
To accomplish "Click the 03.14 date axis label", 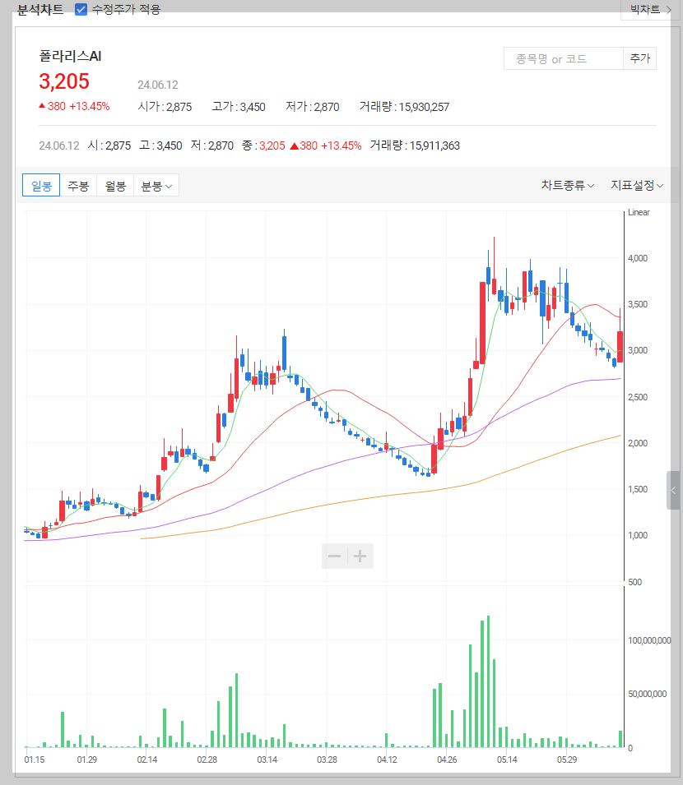I will (267, 760).
